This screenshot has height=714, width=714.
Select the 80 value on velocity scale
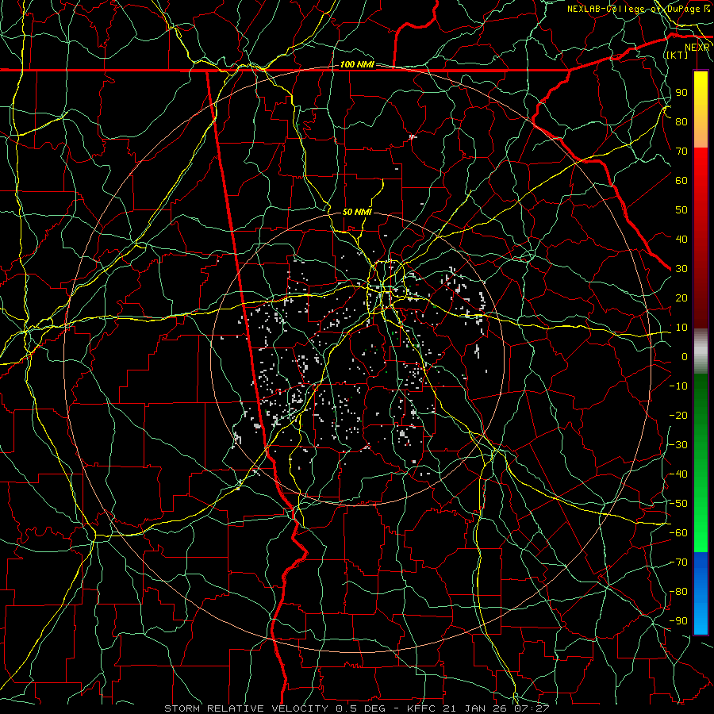tap(681, 121)
